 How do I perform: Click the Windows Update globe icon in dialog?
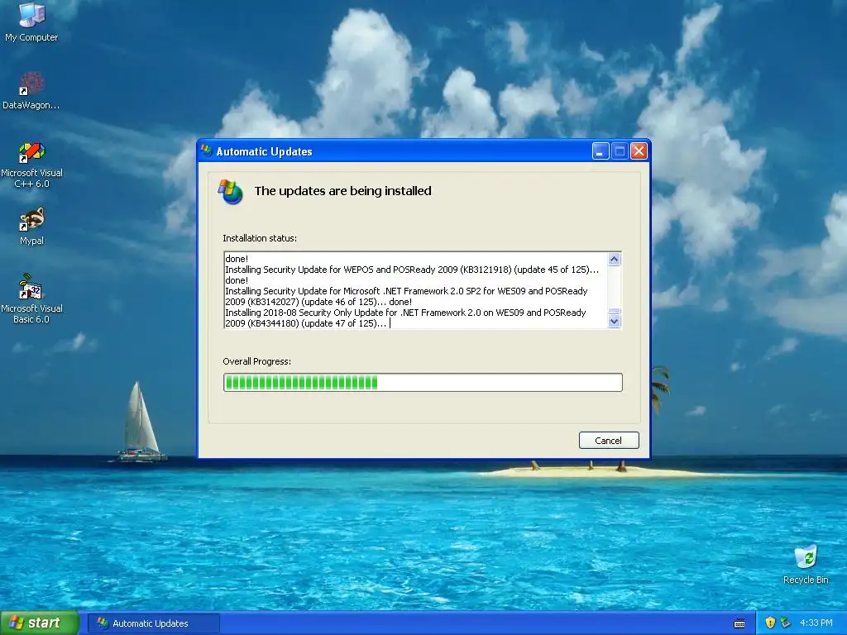coord(231,192)
